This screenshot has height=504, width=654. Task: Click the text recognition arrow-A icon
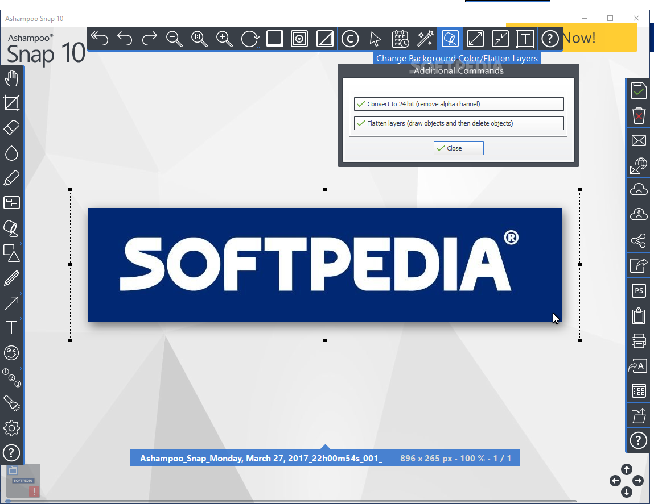(x=639, y=365)
